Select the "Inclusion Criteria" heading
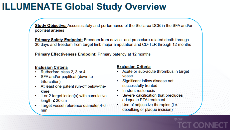This screenshot has height=130, width=230. tap(51, 67)
